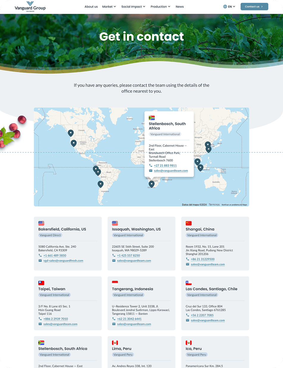
Task: Click phone icon in Las Condes card
Action: tap(187, 315)
